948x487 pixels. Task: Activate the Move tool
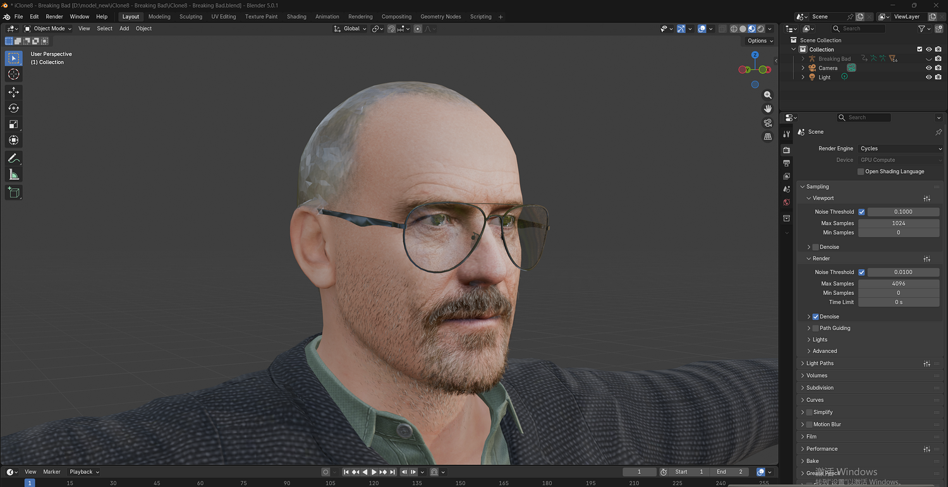13,92
